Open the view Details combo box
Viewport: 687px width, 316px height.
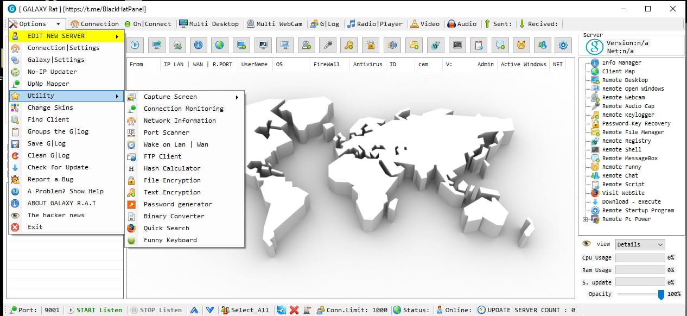point(640,244)
